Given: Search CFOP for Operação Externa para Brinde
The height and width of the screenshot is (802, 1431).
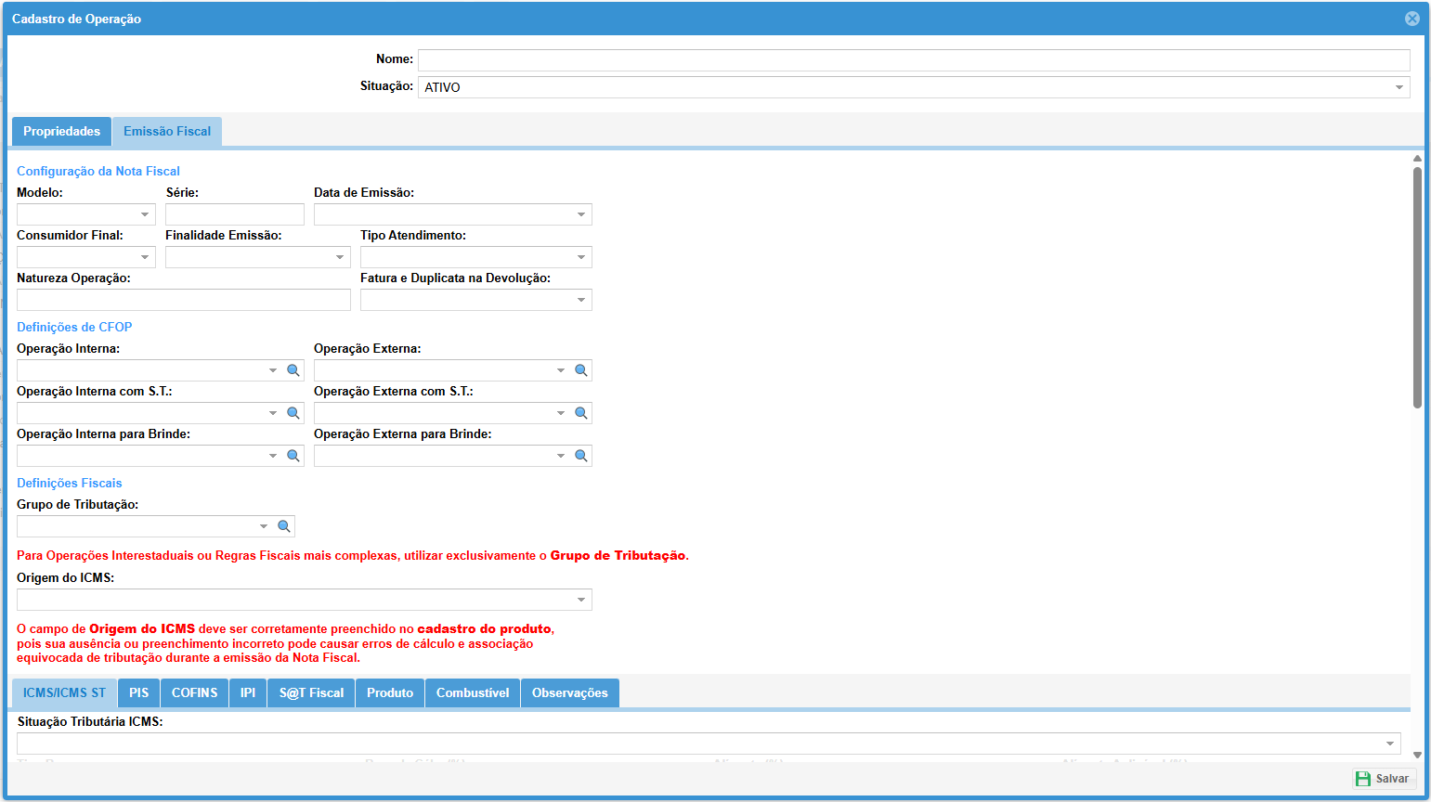Looking at the screenshot, I should 581,456.
